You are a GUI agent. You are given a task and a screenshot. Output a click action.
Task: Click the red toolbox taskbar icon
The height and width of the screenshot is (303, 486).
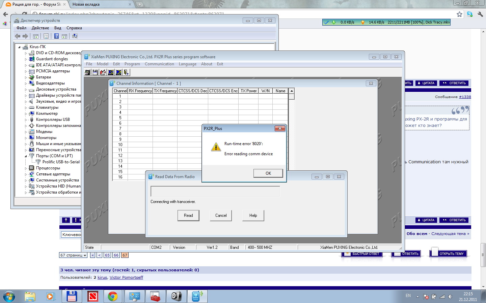tap(155, 296)
